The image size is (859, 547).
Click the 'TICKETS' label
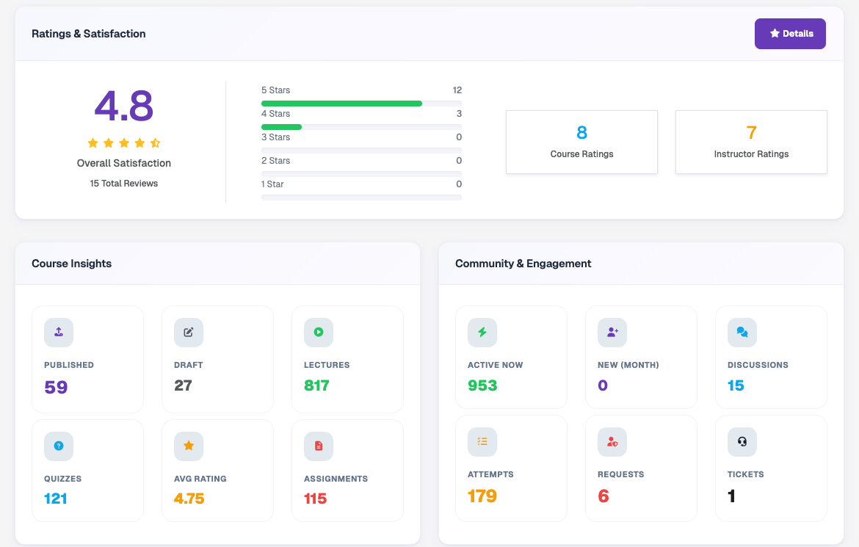click(x=746, y=474)
